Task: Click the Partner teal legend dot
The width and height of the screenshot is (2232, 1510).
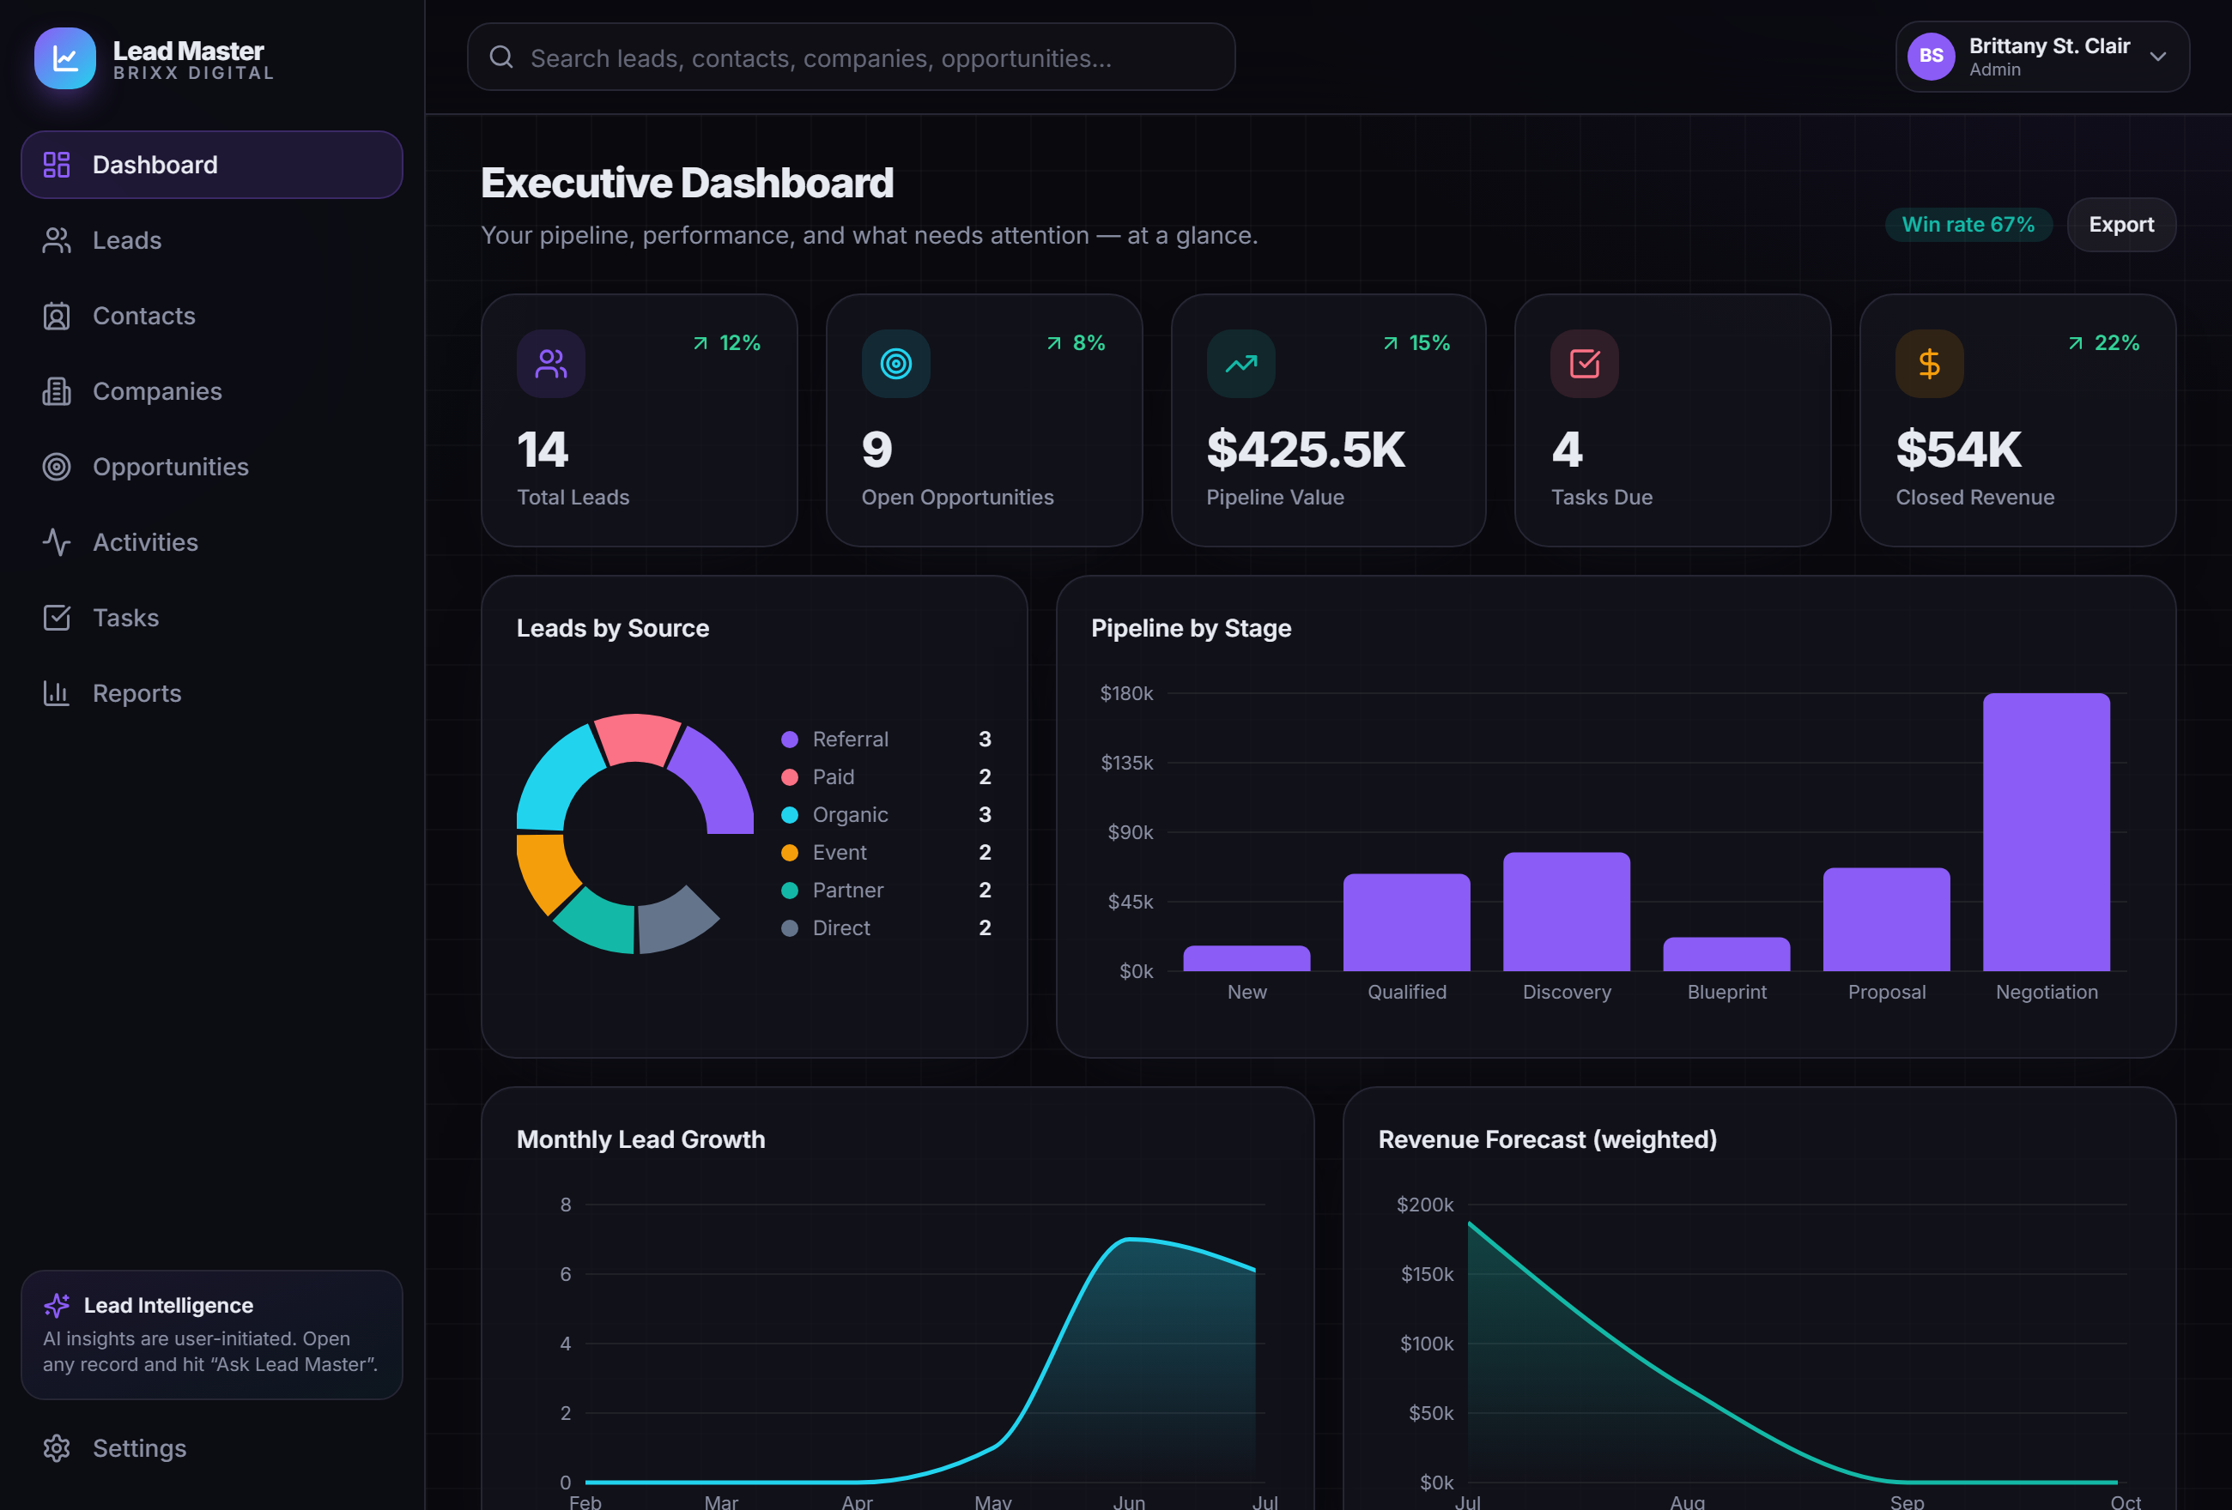Action: pos(790,890)
